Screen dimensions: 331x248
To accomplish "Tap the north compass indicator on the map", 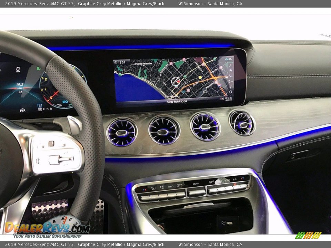I will [222, 99].
